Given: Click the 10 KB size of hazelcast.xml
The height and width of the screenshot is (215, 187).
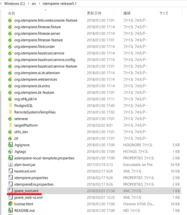Looking at the screenshot, I should tap(175, 171).
